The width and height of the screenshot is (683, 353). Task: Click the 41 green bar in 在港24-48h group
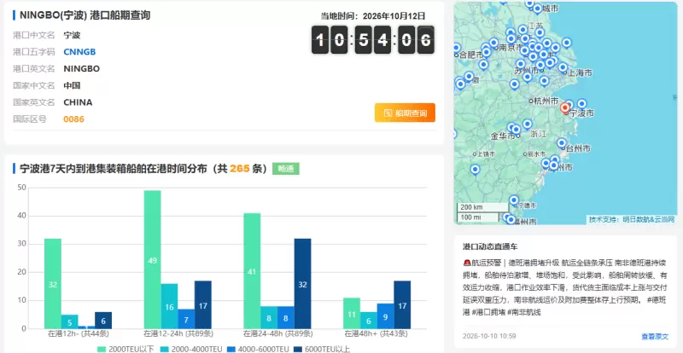[x=252, y=271]
